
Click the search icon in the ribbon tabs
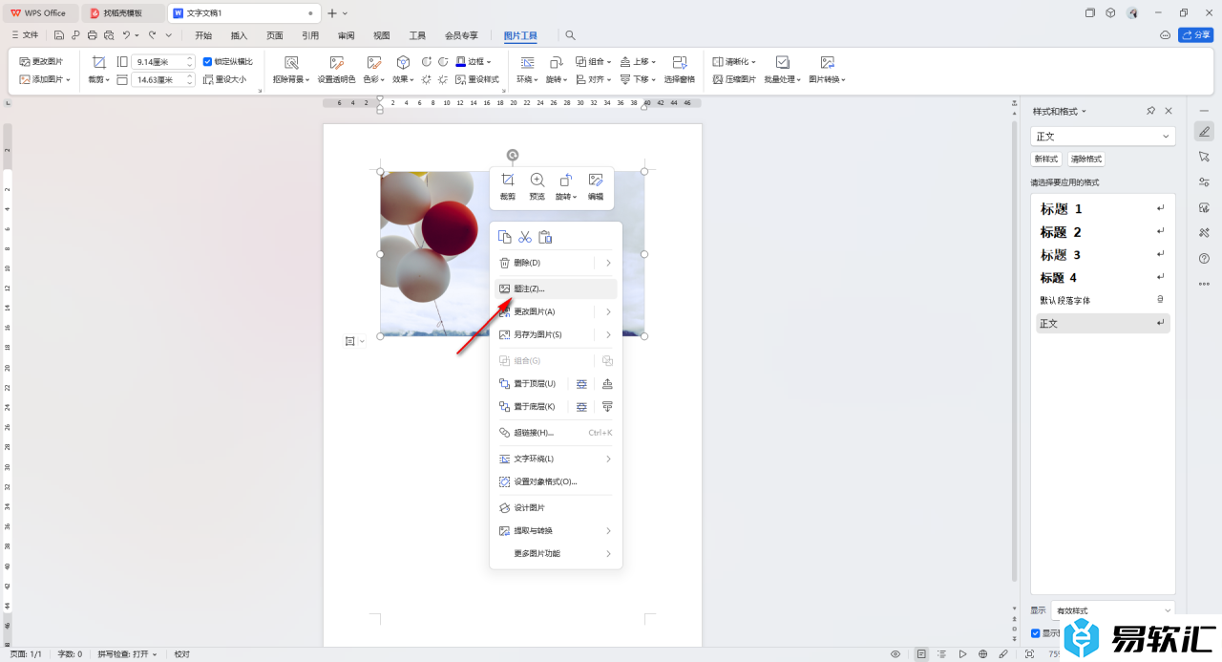click(x=571, y=35)
